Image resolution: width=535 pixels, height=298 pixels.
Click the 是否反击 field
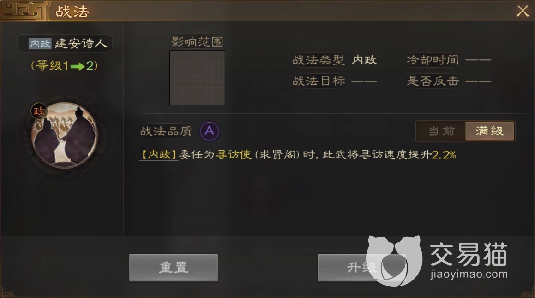pos(449,81)
